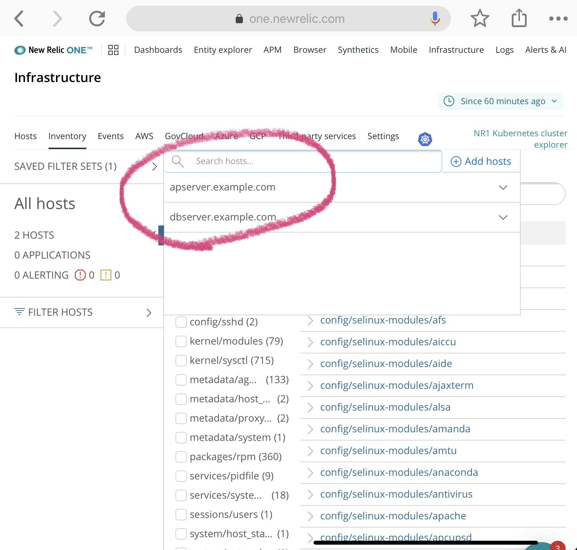Expand the apserver.example.com host chevron
This screenshot has height=550, width=577.
503,187
